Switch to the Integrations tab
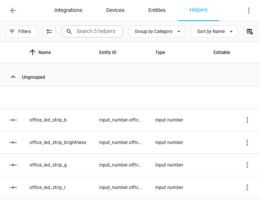 coord(68,10)
